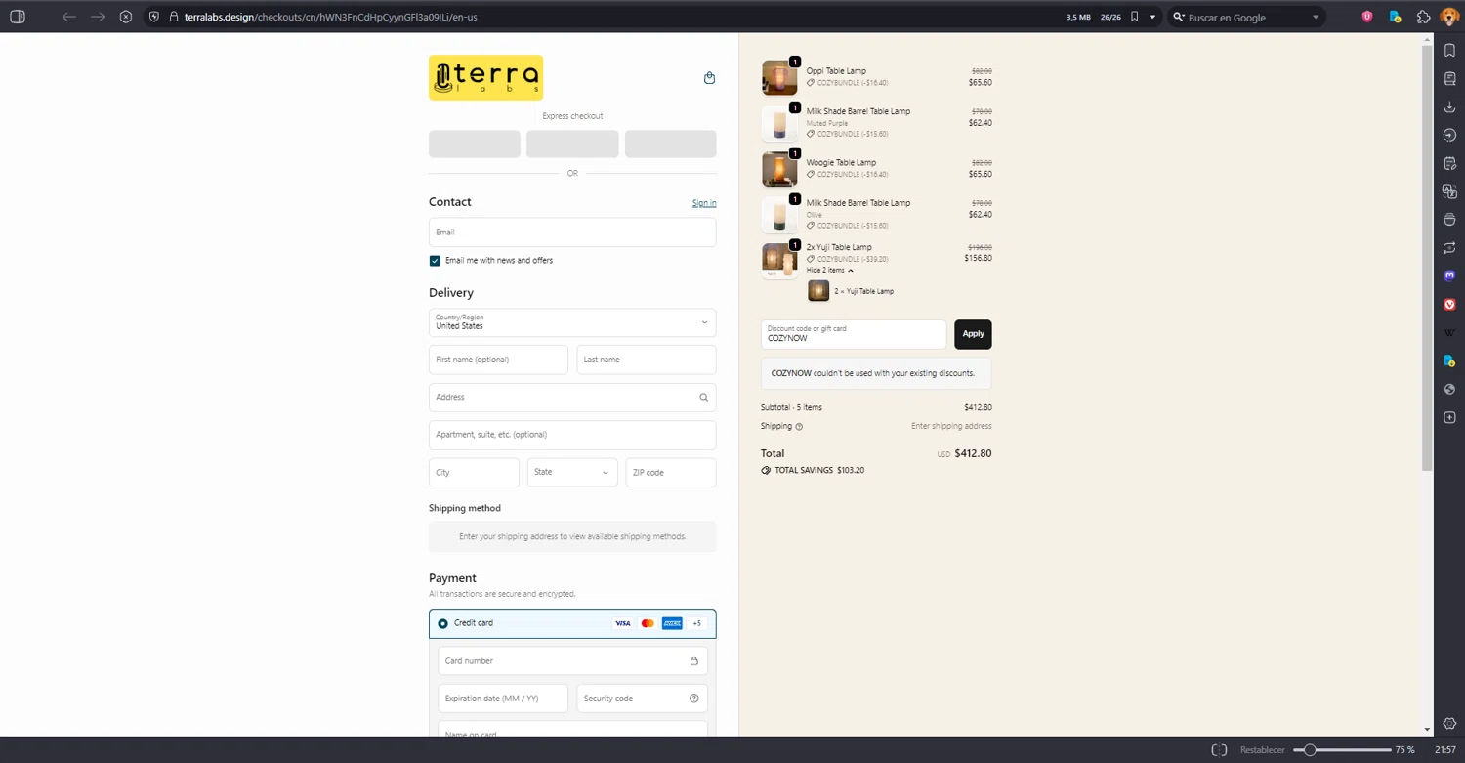1465x763 pixels.
Task: Open the pink shield extension icon
Action: (1367, 17)
